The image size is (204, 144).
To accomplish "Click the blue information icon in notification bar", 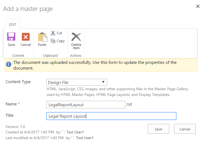I will (x=9, y=64).
